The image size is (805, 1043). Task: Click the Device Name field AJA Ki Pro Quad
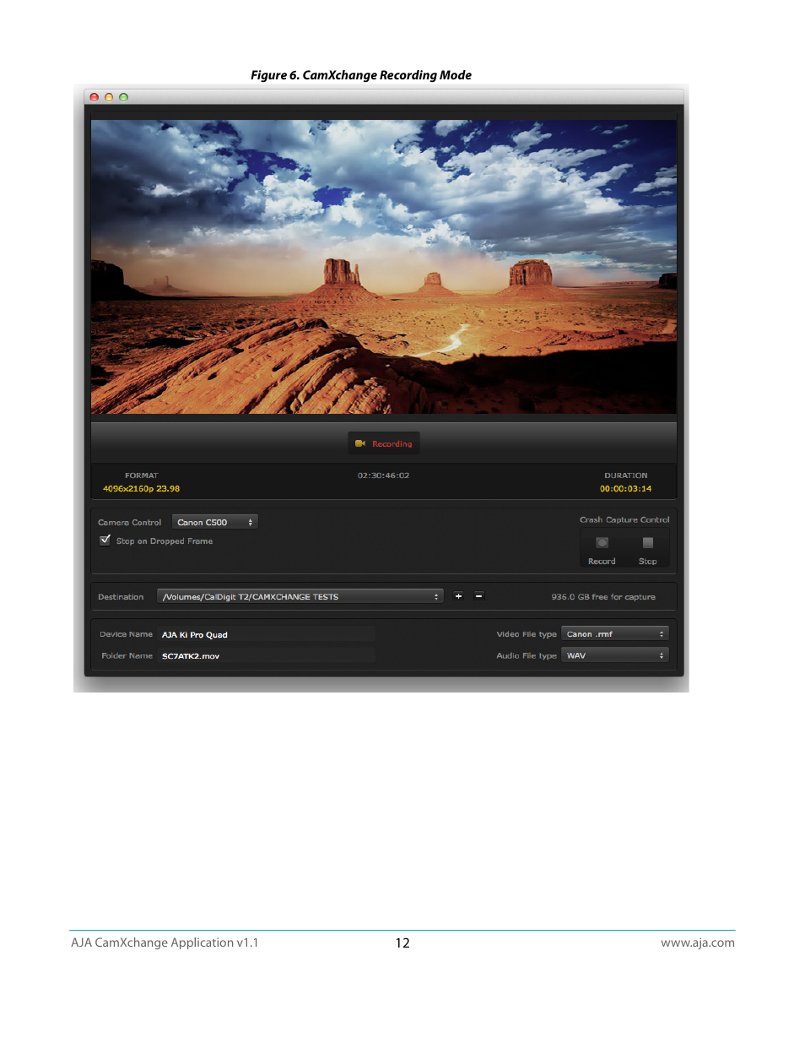(267, 634)
